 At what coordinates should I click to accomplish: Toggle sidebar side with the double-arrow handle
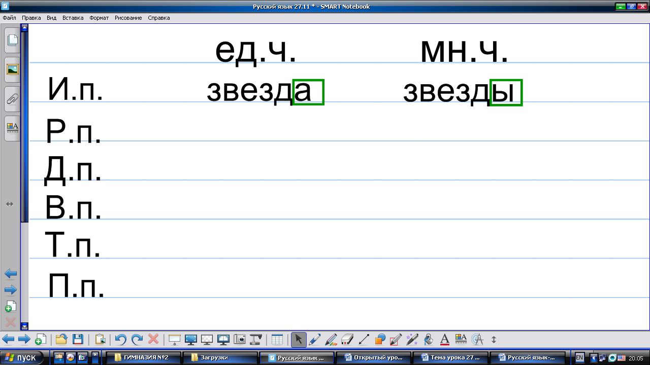click(9, 204)
